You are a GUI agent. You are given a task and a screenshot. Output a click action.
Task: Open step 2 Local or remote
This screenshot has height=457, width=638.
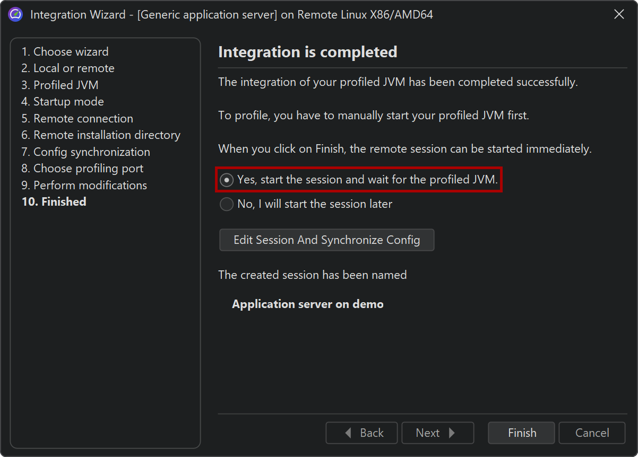coord(68,68)
